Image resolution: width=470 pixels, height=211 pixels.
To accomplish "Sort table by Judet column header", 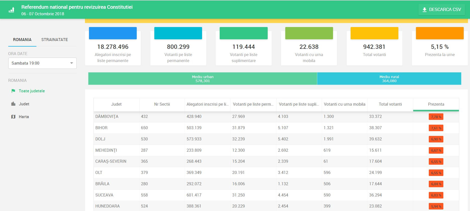I will 116,104.
